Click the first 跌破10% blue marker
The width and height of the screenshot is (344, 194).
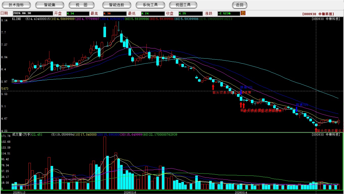coord(246,87)
